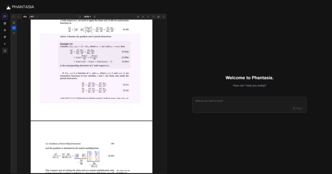The image size is (332, 174).
Task: Open the PDF search magnifier
Action: (x=13, y=17)
